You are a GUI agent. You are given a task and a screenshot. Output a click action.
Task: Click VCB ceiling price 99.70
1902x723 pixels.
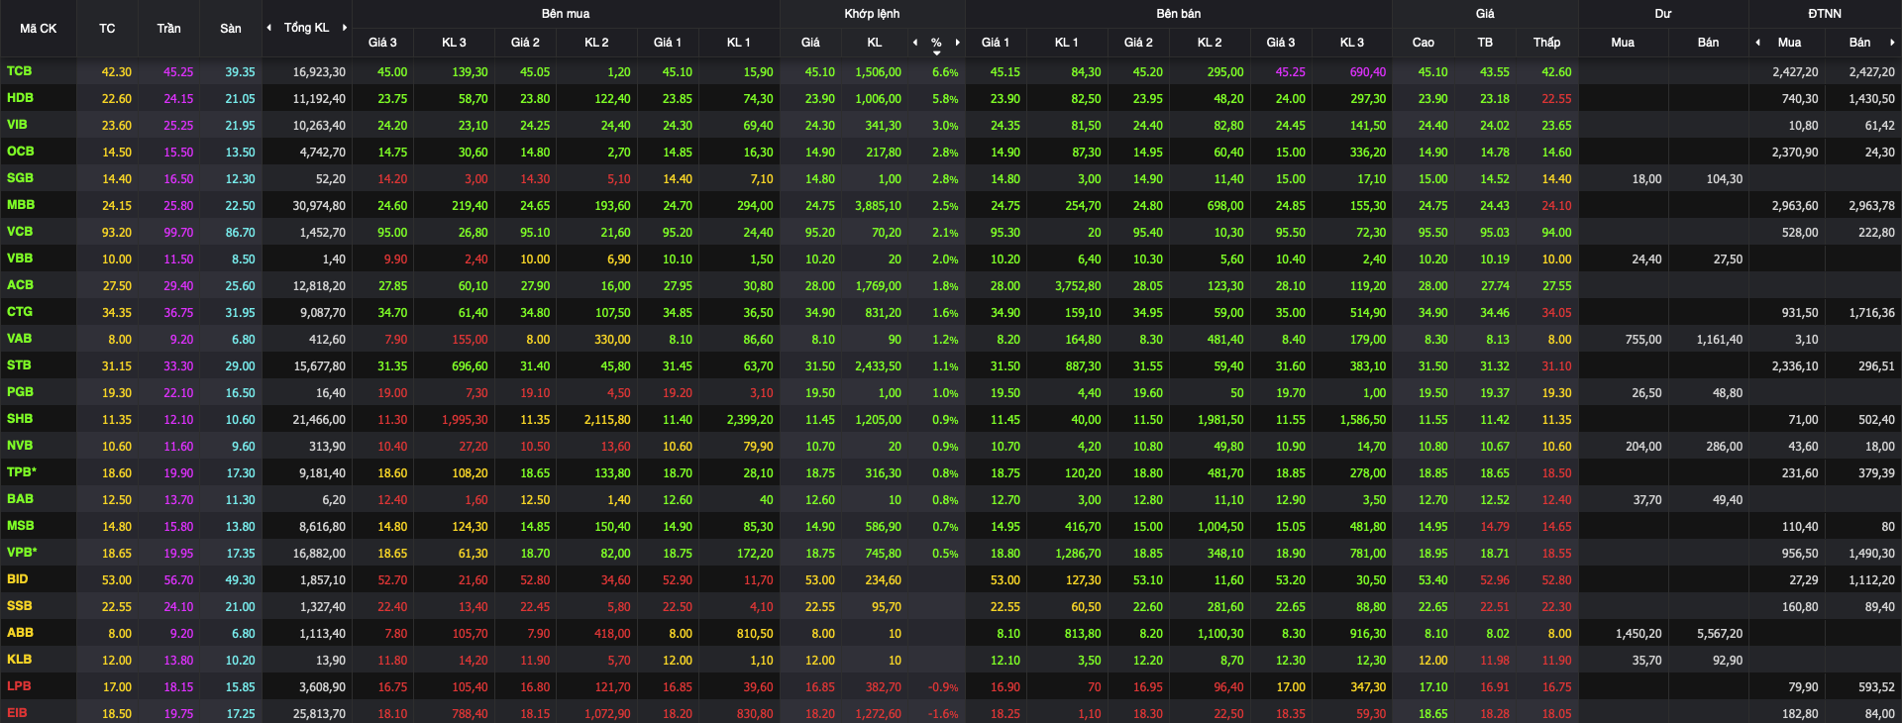coord(178,233)
